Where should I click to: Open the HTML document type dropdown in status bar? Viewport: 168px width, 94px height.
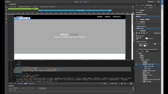106,84
